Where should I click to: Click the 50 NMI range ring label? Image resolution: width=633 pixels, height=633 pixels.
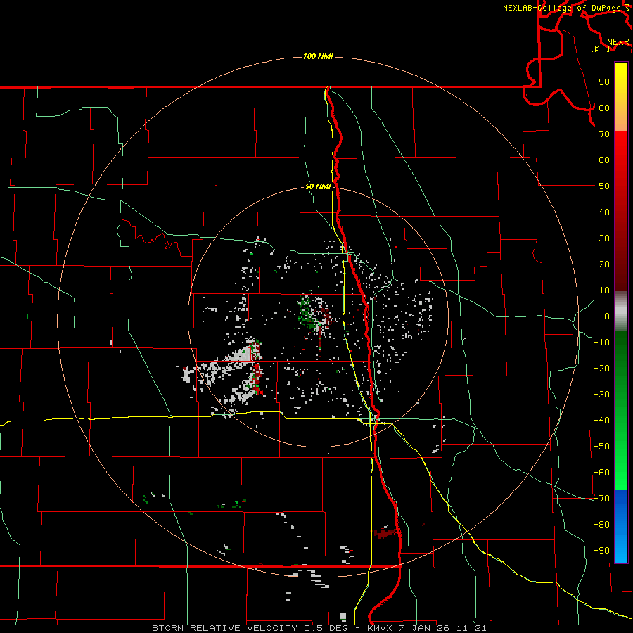click(318, 186)
